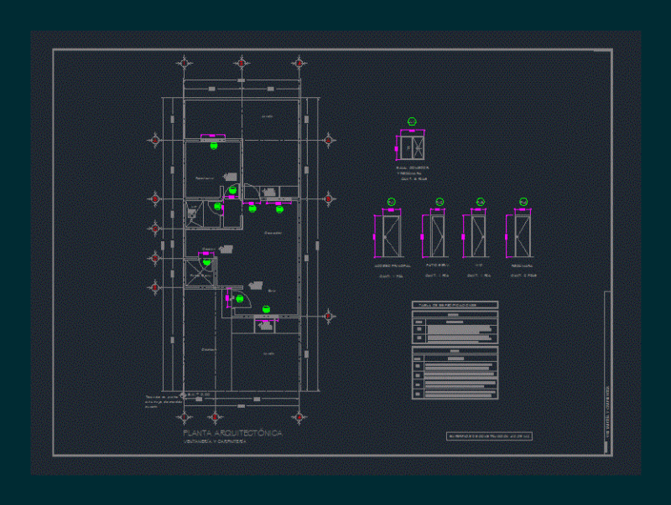Pick the W.C. door elevation drawing
The width and height of the screenshot is (671, 505).
point(478,236)
